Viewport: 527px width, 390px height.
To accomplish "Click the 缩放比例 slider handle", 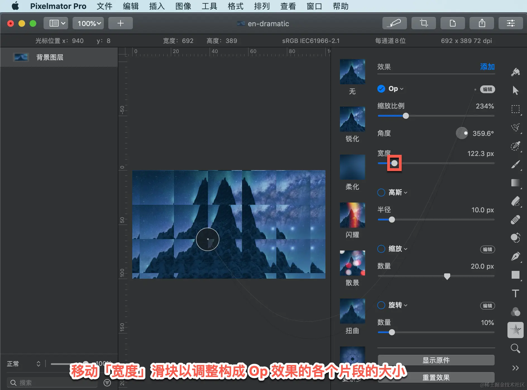I will [x=406, y=116].
